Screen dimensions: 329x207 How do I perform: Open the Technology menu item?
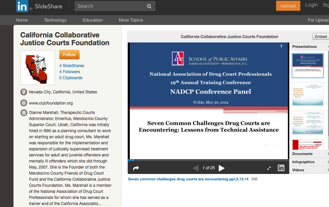click(55, 20)
